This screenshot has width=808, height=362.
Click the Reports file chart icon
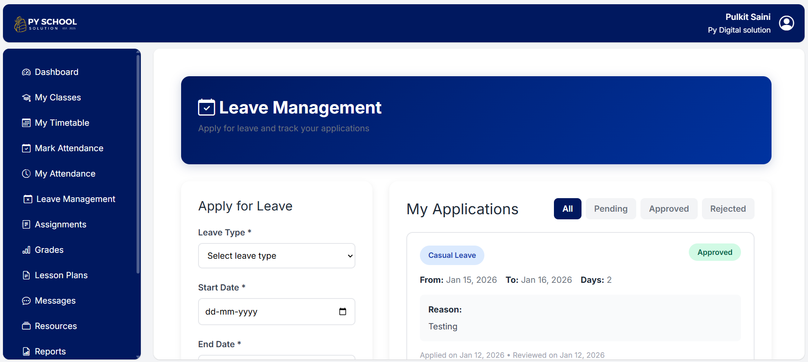pos(26,351)
